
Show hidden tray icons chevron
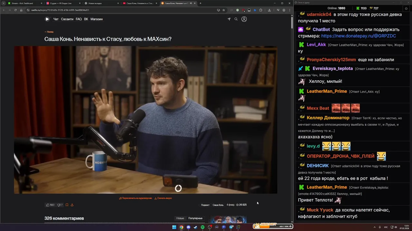(375, 227)
